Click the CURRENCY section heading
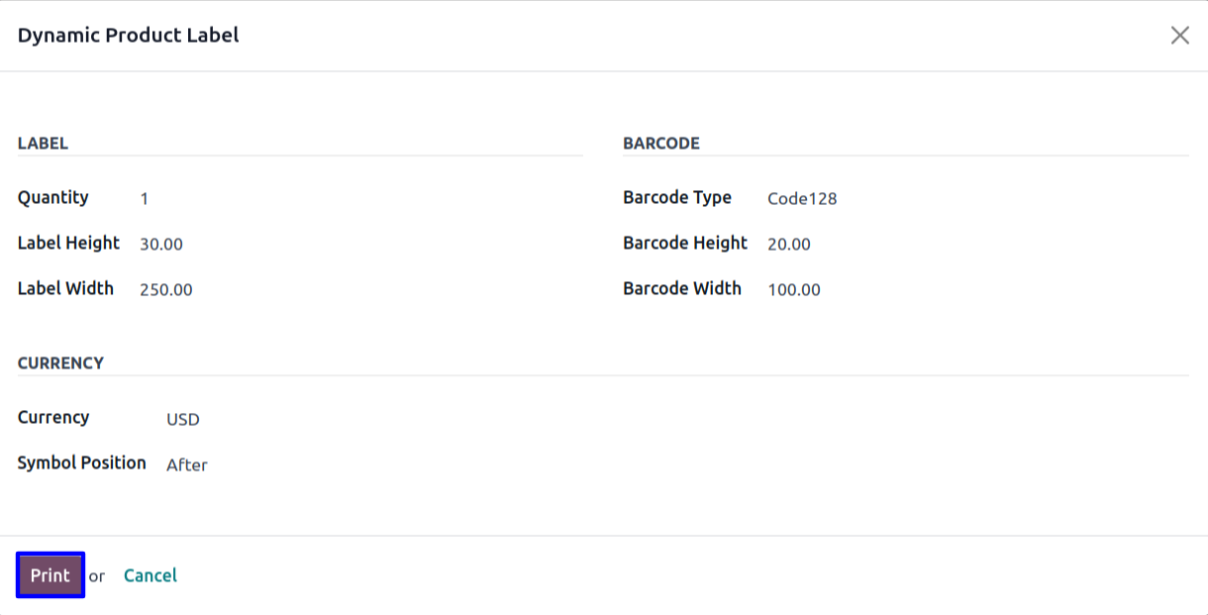The image size is (1208, 615). point(60,363)
